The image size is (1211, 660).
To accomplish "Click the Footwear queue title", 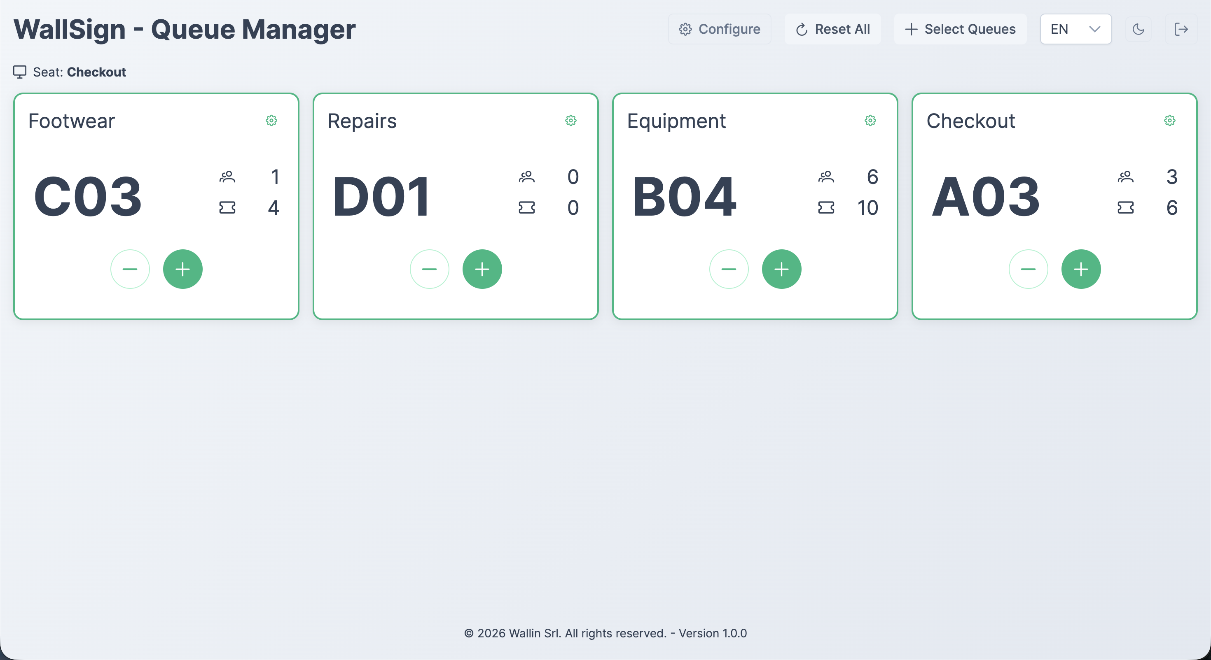I will [x=71, y=121].
